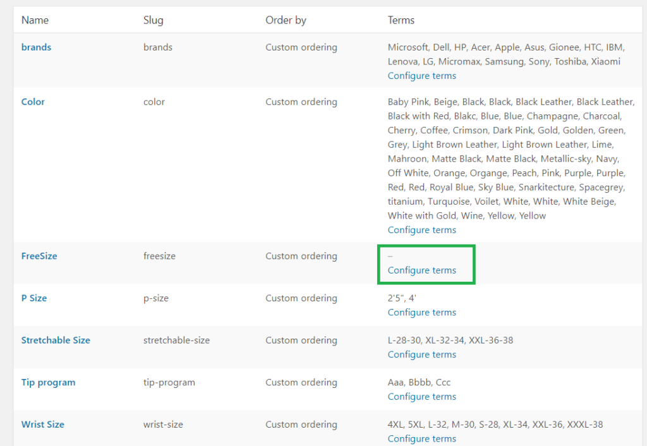
Task: Select the slug text 'p-size'
Action: [x=156, y=298]
